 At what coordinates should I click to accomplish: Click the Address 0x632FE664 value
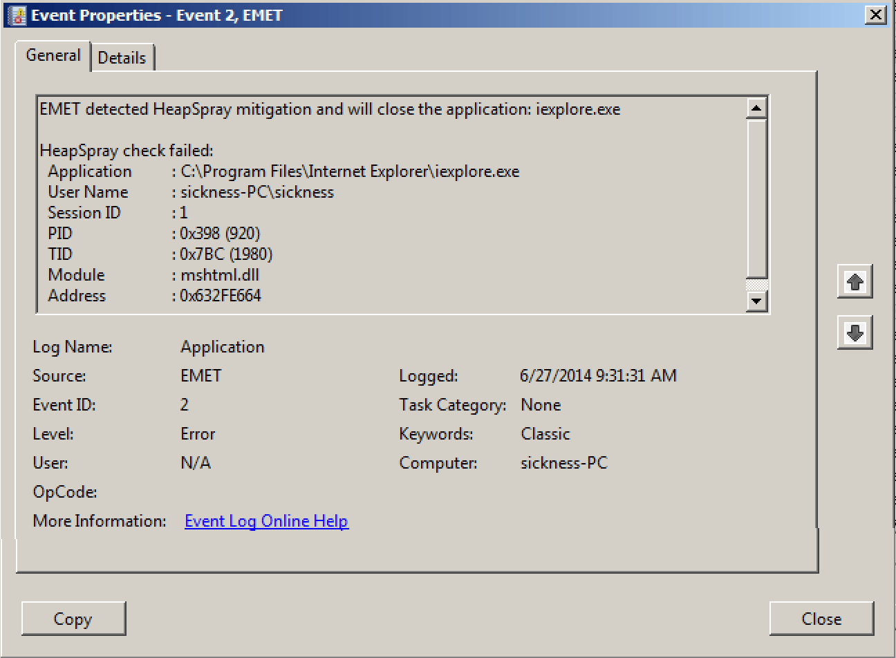pyautogui.click(x=221, y=296)
